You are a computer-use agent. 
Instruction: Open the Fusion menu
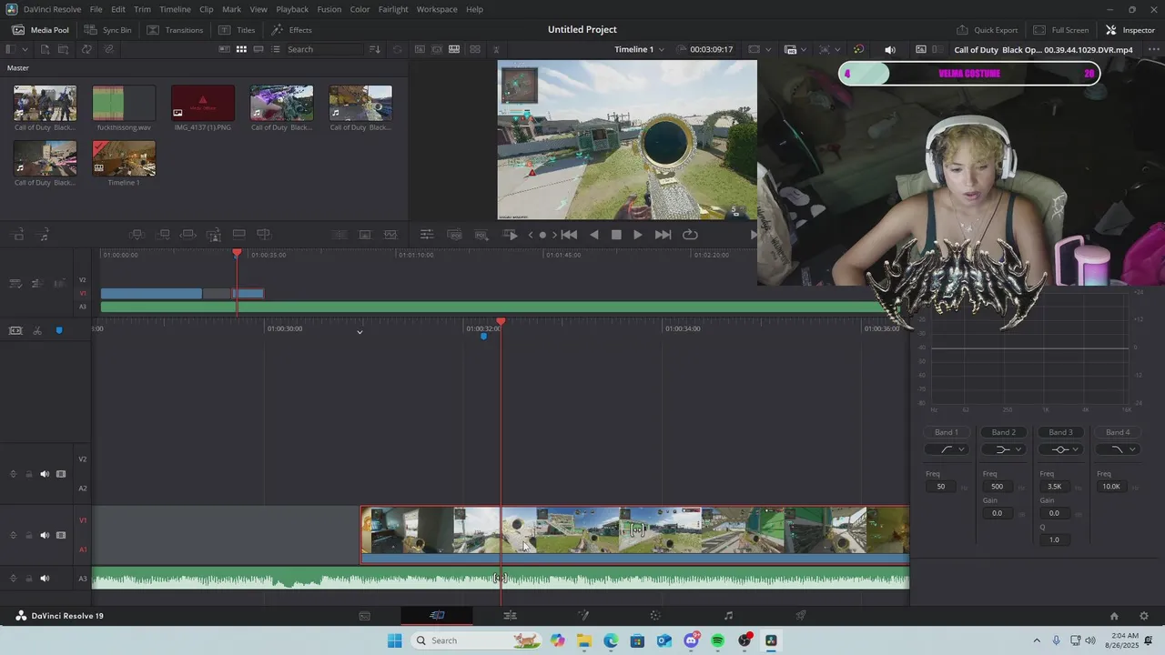click(329, 9)
